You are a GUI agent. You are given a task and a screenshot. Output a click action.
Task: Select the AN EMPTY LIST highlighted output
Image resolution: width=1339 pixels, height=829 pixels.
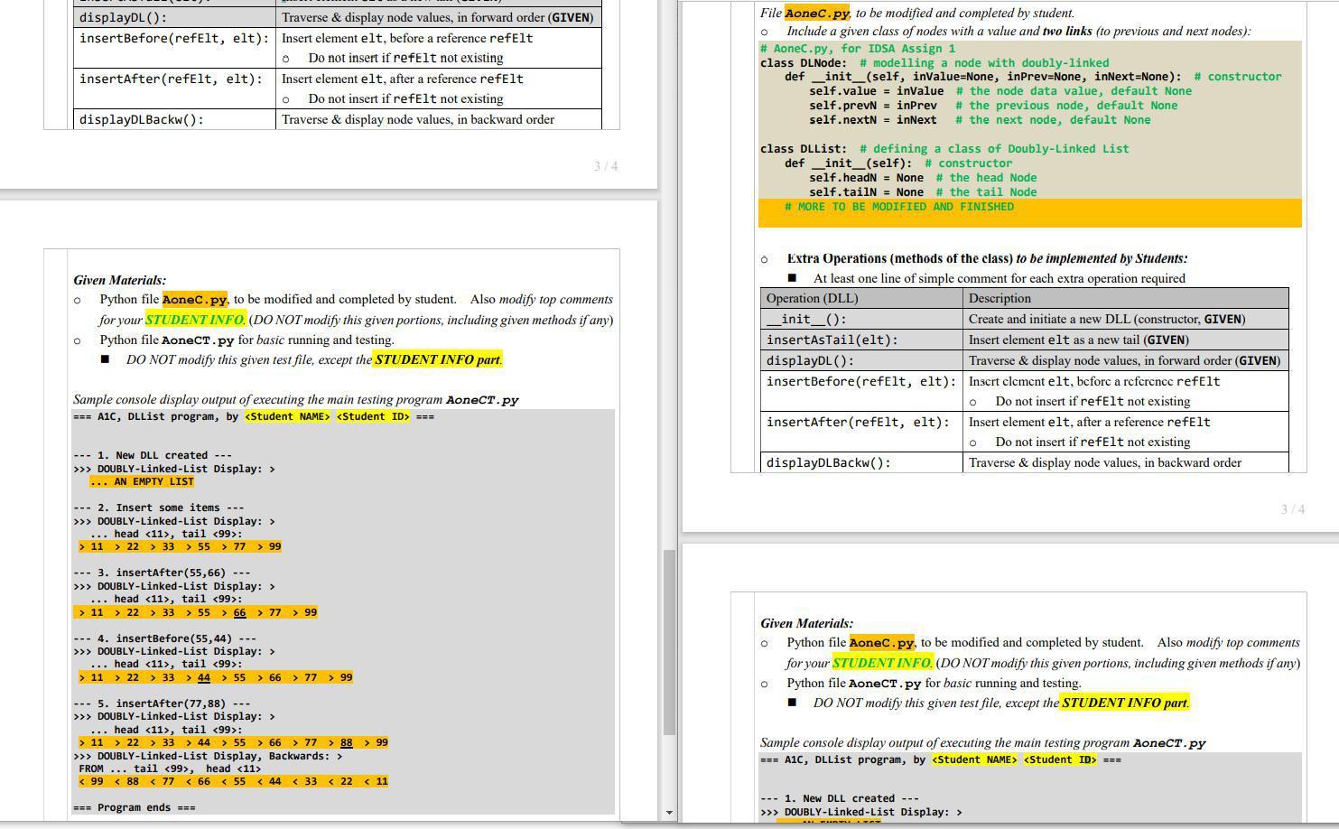(x=143, y=481)
